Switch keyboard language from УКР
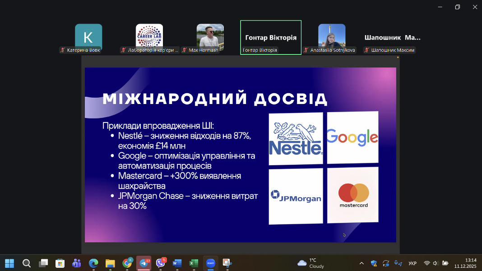Screen dimensions: 482x271 click(x=412, y=263)
